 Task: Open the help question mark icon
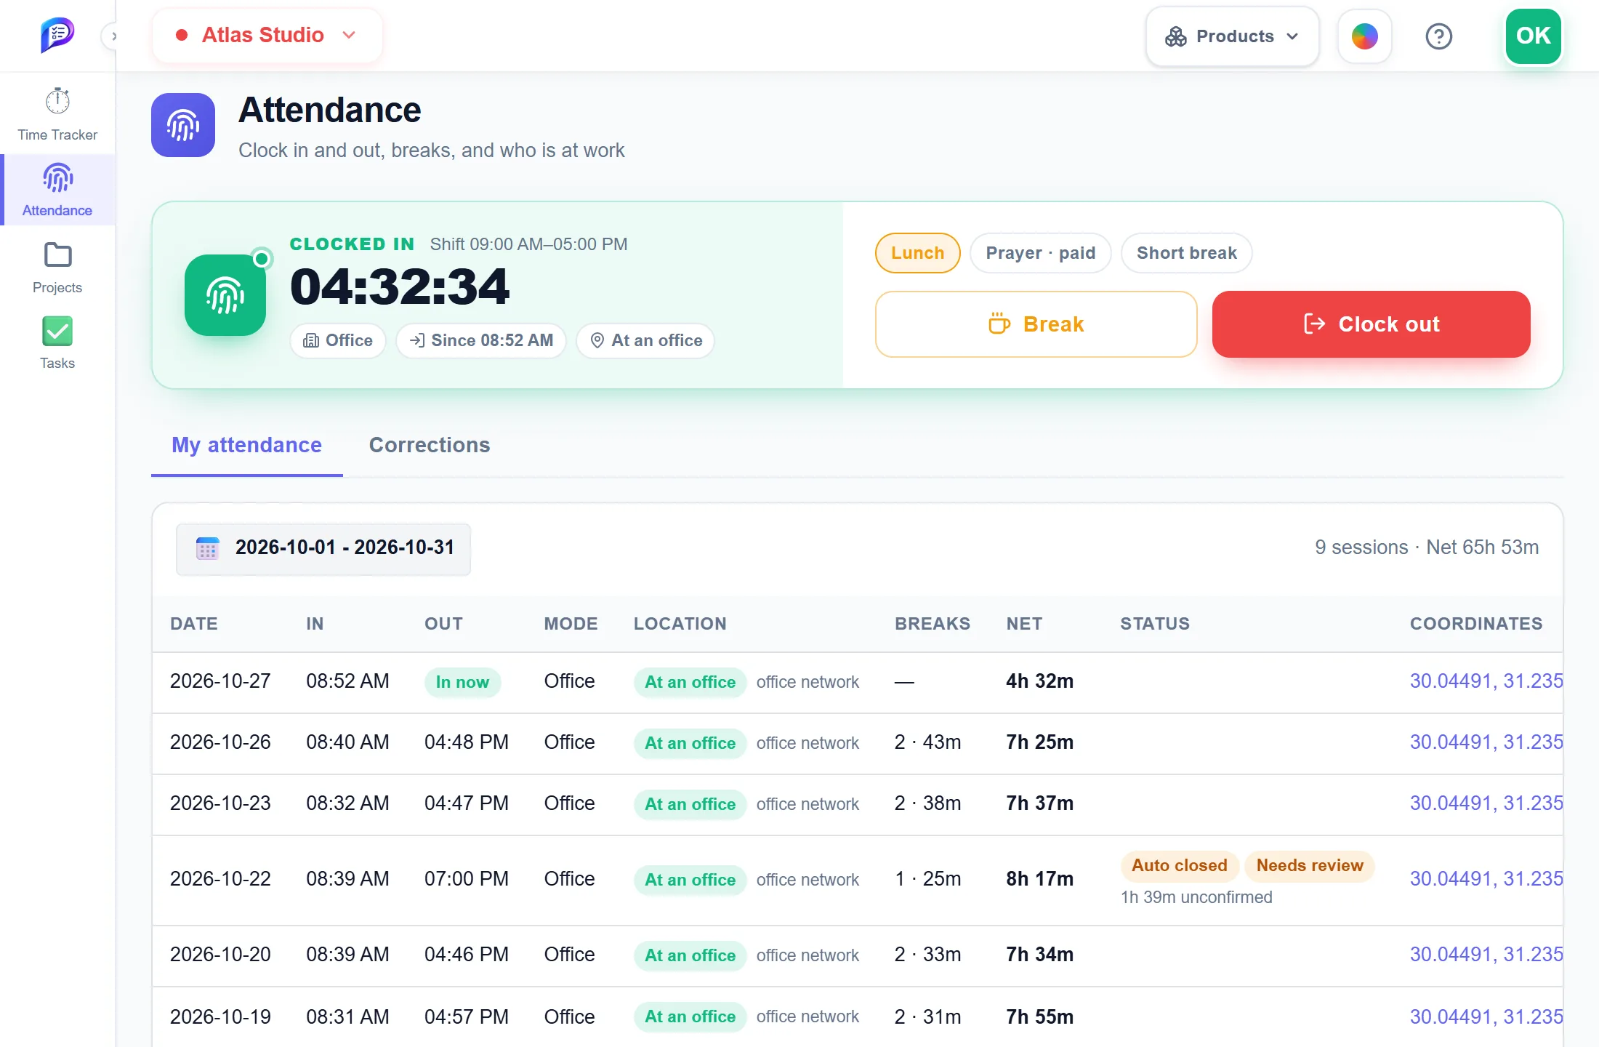click(1438, 36)
